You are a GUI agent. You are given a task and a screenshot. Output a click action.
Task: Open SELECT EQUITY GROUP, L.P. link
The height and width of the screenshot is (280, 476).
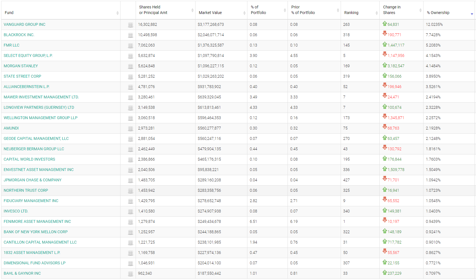(28, 55)
